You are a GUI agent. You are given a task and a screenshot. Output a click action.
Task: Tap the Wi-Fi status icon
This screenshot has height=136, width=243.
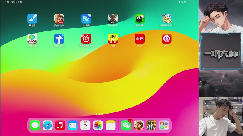[179, 2]
